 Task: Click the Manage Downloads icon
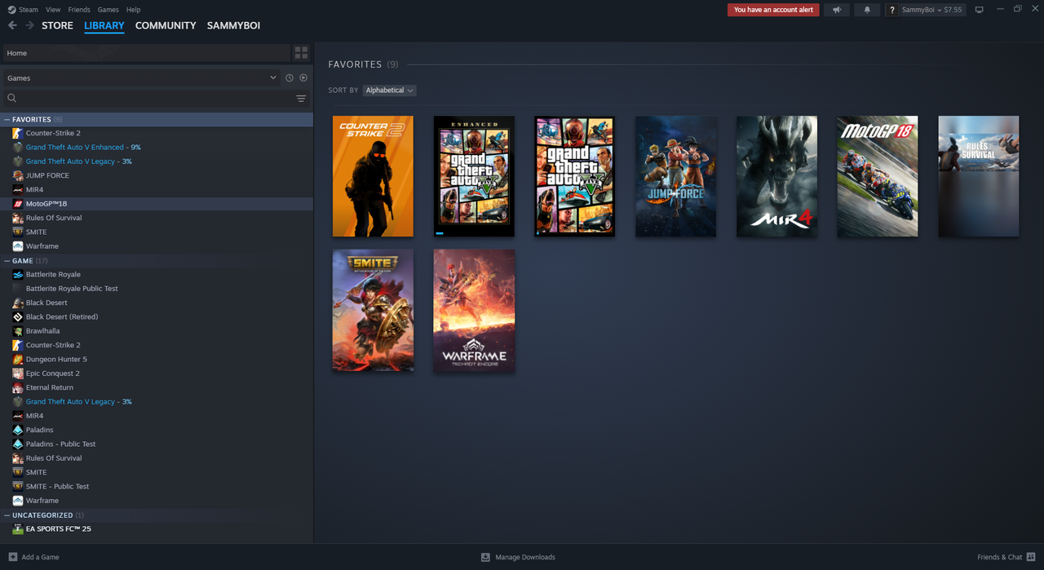(485, 557)
